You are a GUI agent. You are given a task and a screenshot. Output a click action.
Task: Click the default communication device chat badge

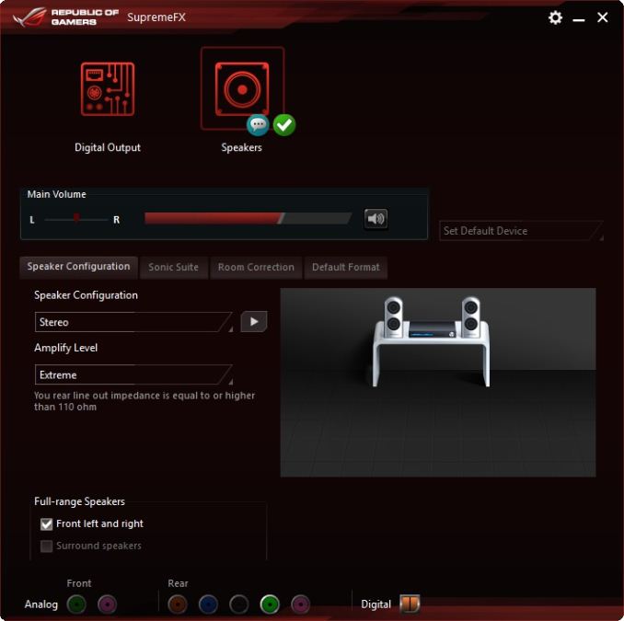click(x=258, y=125)
